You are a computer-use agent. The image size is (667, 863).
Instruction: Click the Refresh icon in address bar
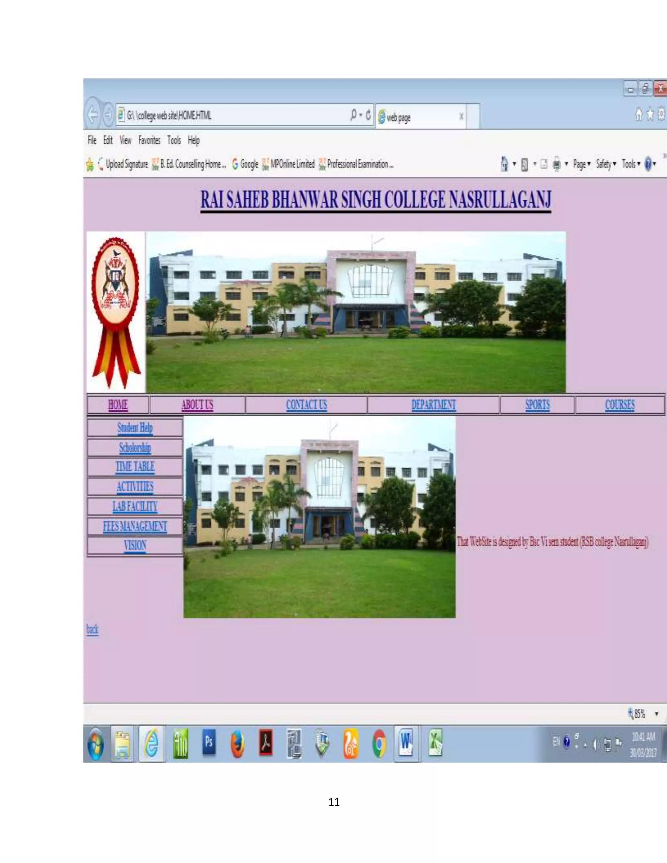368,115
